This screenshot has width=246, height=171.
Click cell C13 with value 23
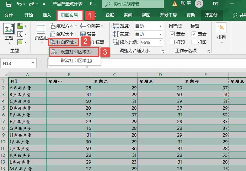(115, 162)
